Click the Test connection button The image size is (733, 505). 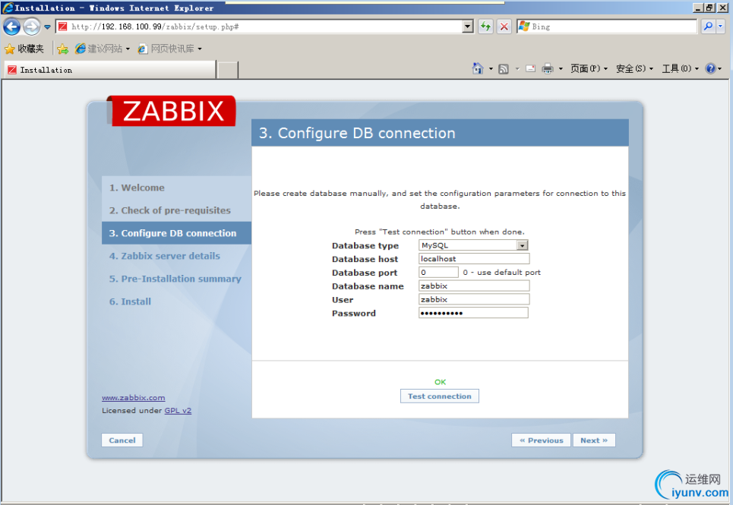point(440,396)
